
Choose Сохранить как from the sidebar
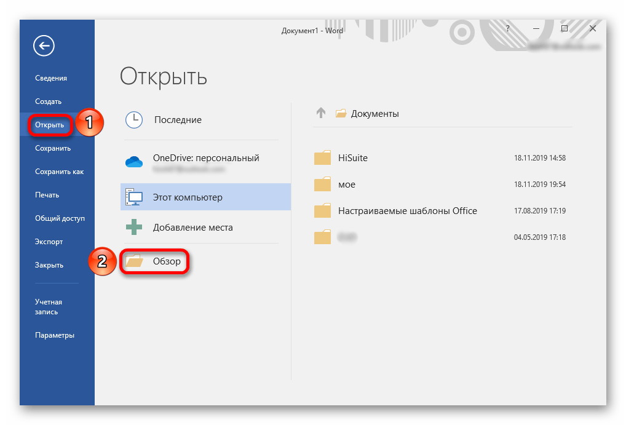tap(59, 172)
